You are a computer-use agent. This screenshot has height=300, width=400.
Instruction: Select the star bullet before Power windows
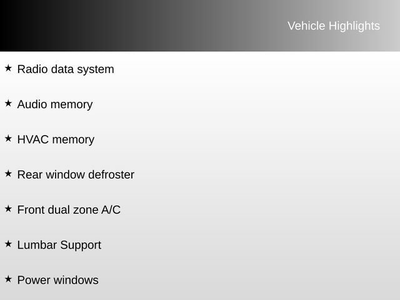[8, 279]
